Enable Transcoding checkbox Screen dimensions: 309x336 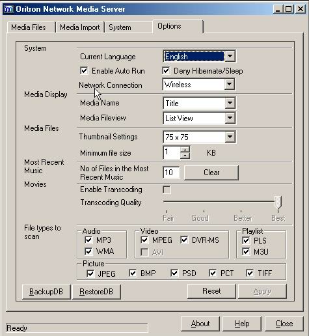(x=167, y=189)
